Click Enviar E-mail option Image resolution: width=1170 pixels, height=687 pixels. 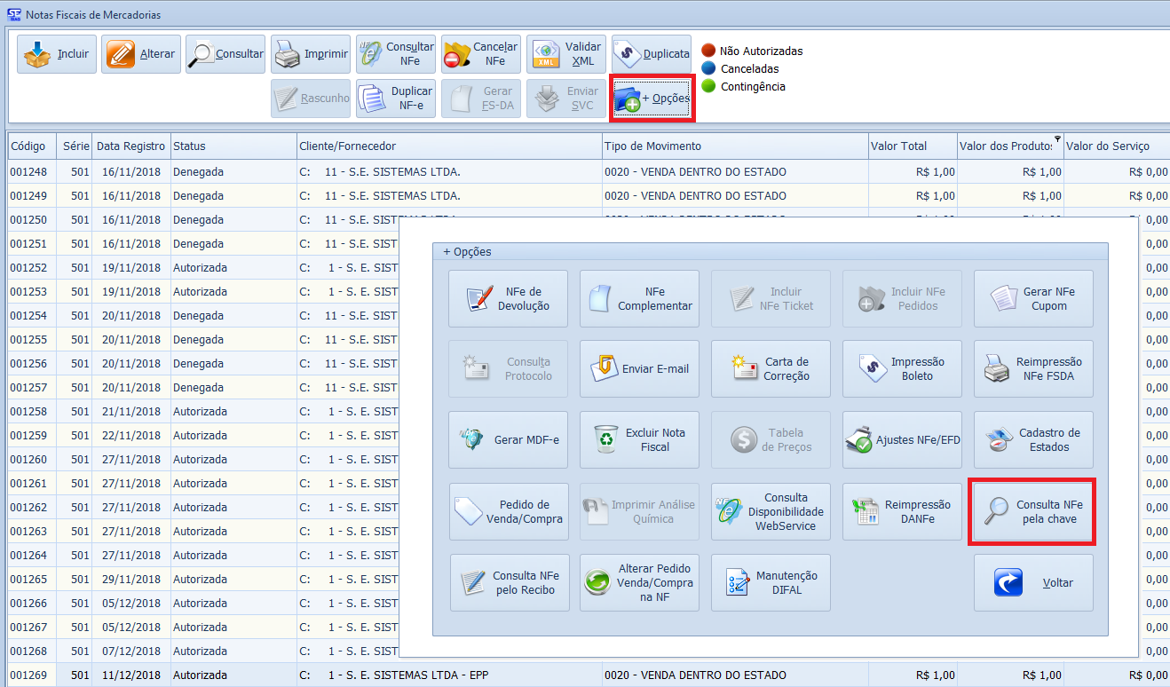pyautogui.click(x=639, y=369)
